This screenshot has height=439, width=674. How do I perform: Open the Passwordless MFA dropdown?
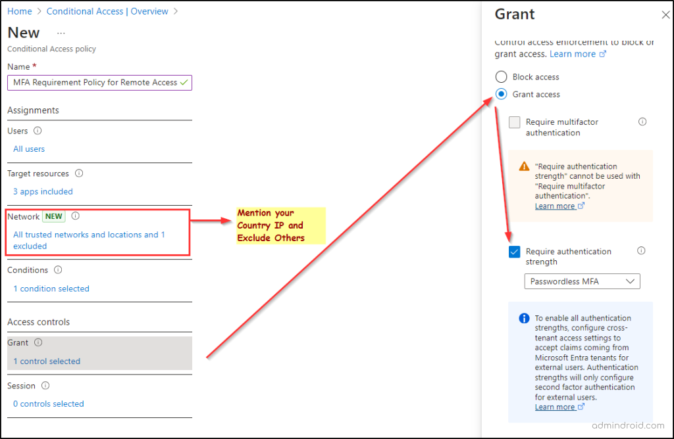pos(582,281)
